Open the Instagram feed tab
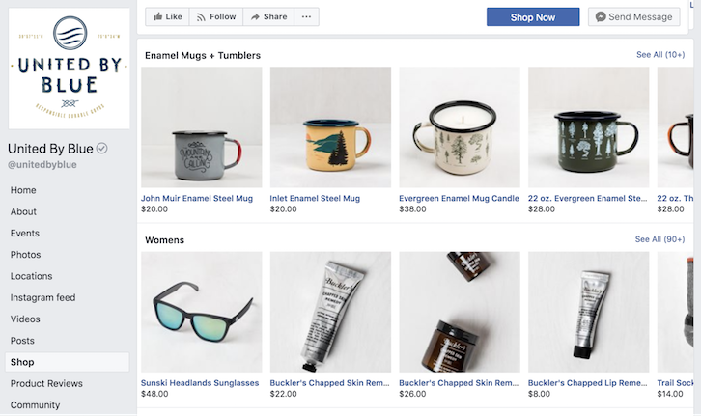This screenshot has width=701, height=416. [42, 297]
